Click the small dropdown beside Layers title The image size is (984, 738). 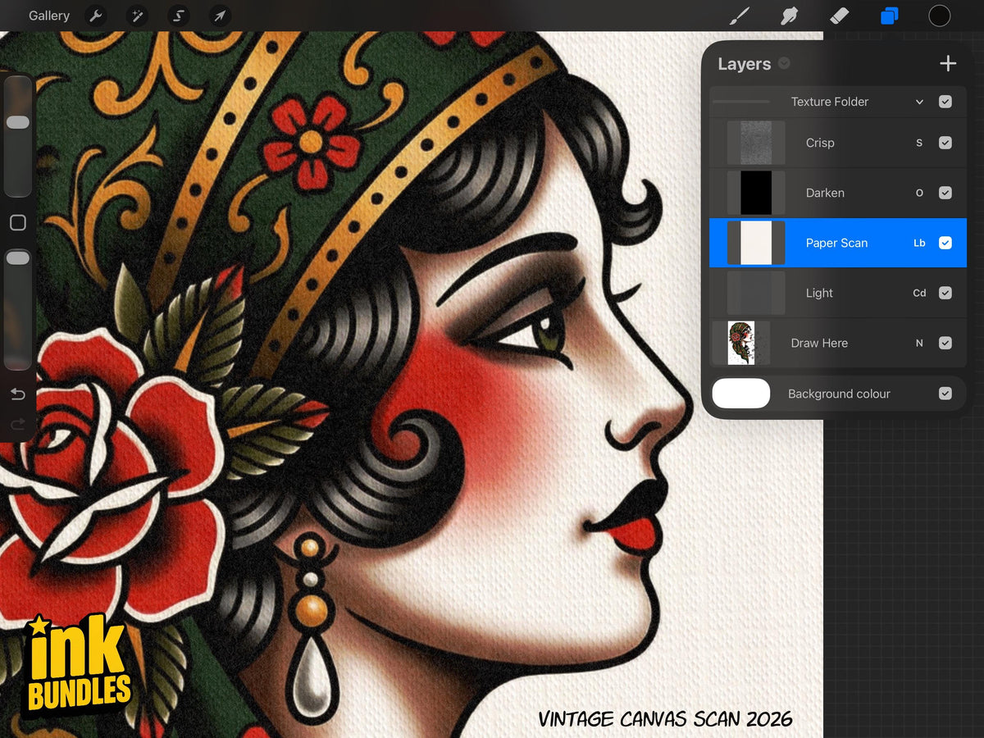pos(784,63)
